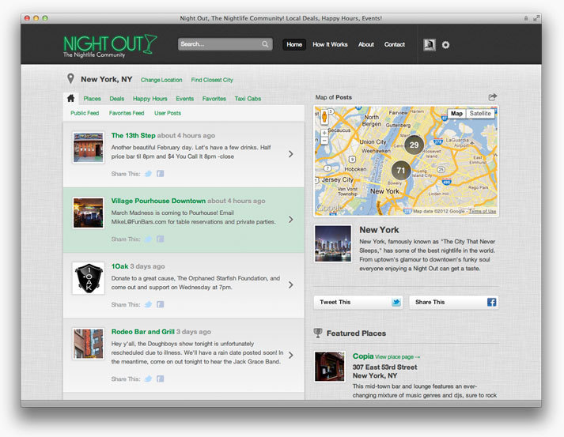This screenshot has width=564, height=437.
Task: Open the settings gear icon
Action: (445, 45)
